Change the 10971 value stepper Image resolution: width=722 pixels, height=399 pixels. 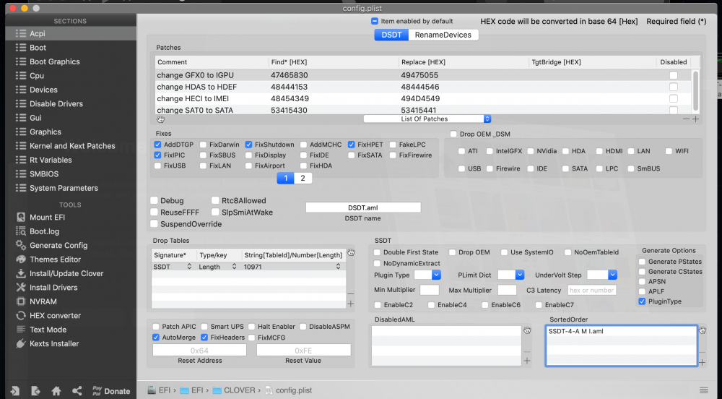tap(338, 267)
